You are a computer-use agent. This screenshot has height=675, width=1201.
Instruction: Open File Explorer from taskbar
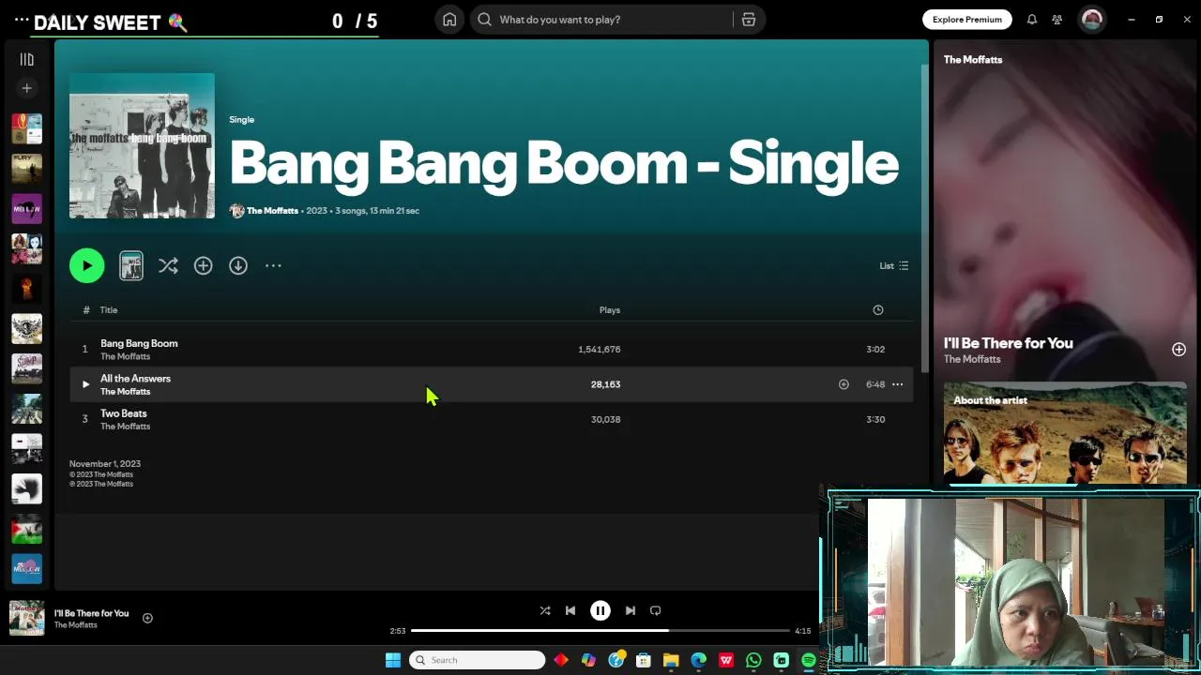coord(671,660)
